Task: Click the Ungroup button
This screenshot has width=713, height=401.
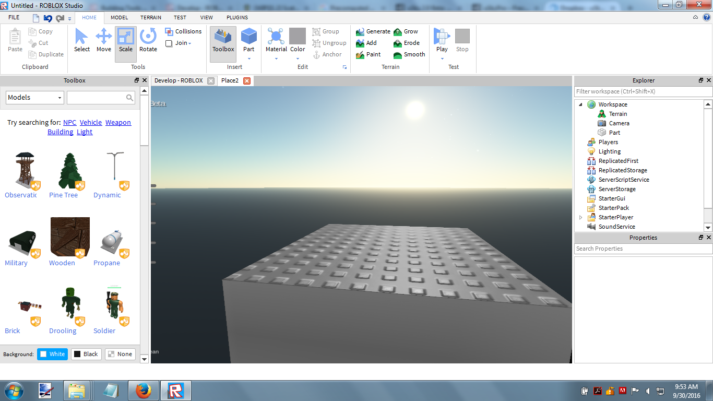Action: point(329,43)
